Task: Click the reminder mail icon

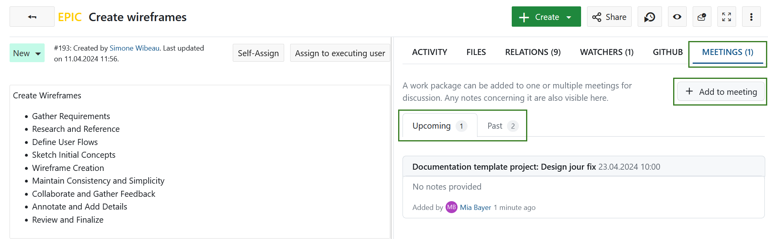Action: [701, 17]
